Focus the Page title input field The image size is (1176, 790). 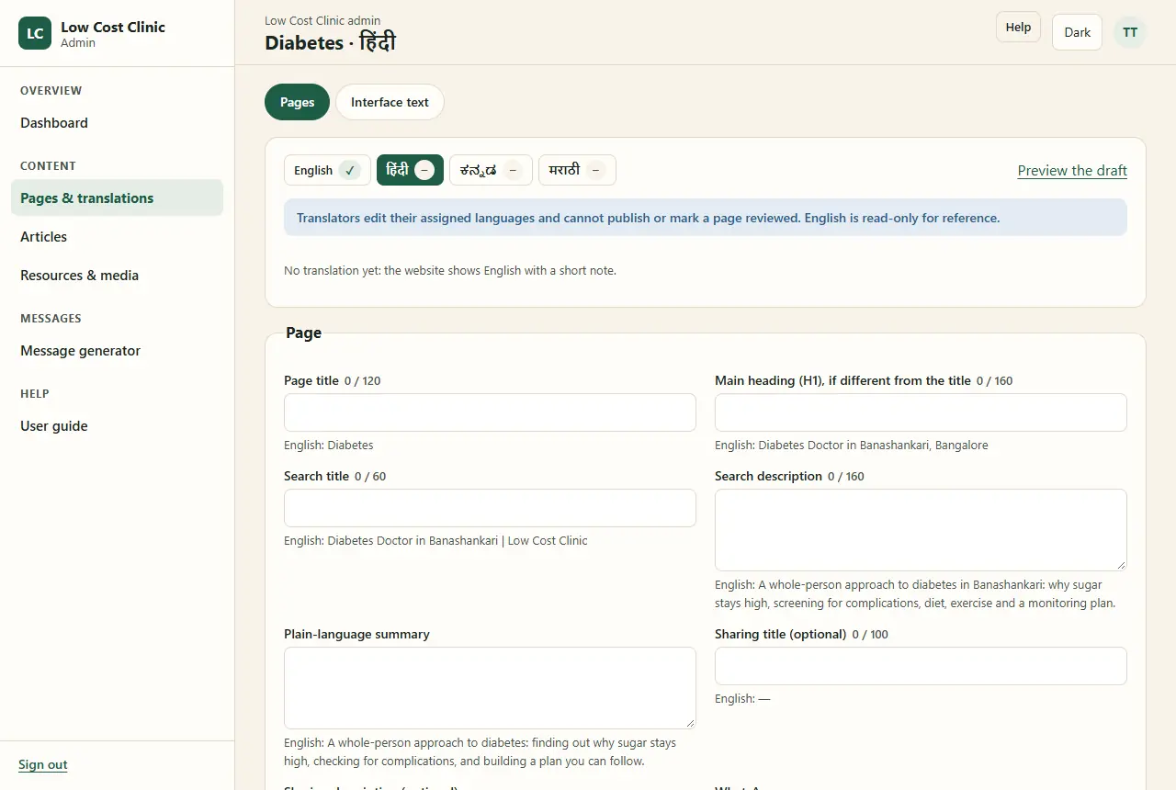click(x=490, y=412)
